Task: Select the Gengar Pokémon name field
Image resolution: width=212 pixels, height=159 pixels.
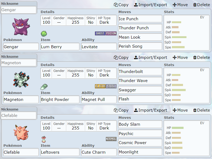Action: (21, 47)
